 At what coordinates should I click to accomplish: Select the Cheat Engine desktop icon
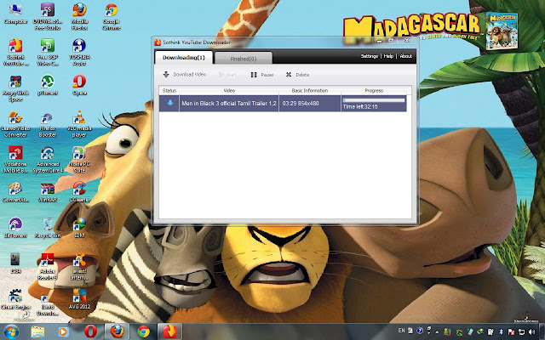click(15, 299)
